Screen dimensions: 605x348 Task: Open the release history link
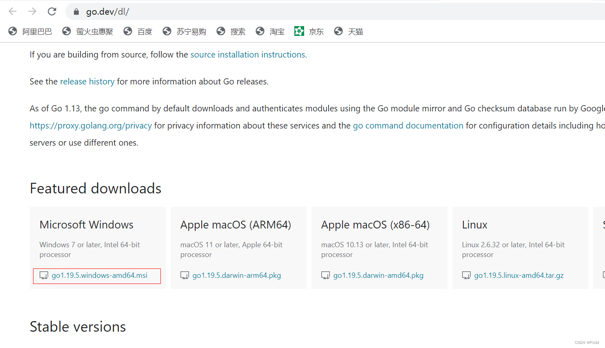87,82
